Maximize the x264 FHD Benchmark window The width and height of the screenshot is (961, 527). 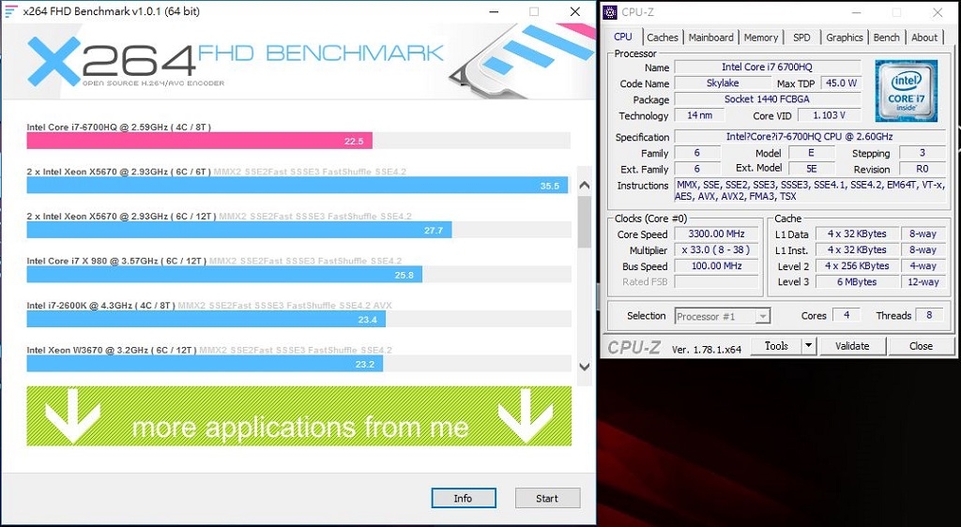coord(534,11)
